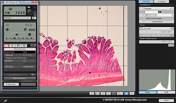Click the white focus frame on the image

(62, 58)
